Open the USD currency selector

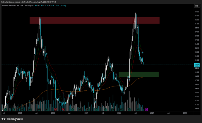point(197,6)
